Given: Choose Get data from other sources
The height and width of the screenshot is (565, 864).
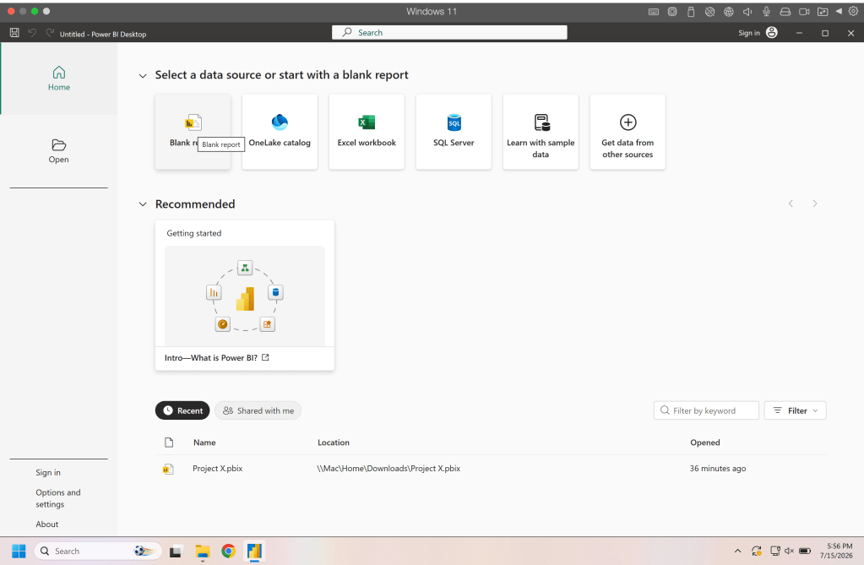Looking at the screenshot, I should 628,131.
